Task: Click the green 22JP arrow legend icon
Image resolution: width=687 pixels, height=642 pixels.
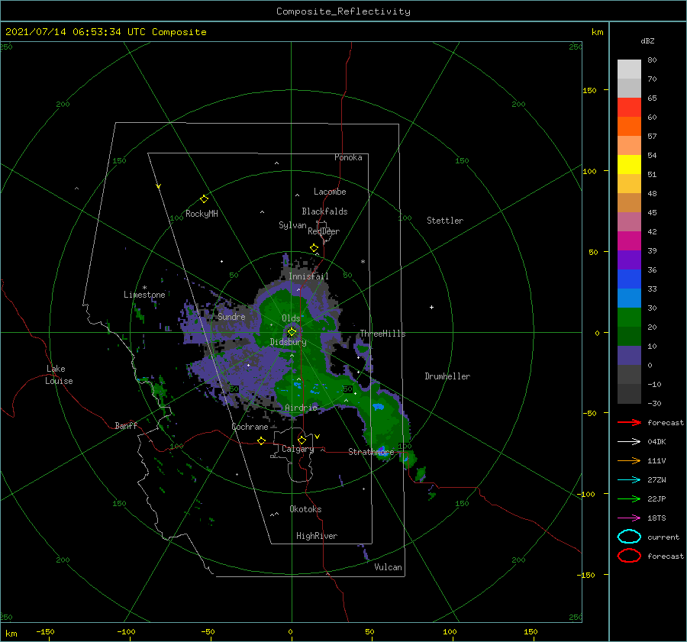Action: coord(630,498)
